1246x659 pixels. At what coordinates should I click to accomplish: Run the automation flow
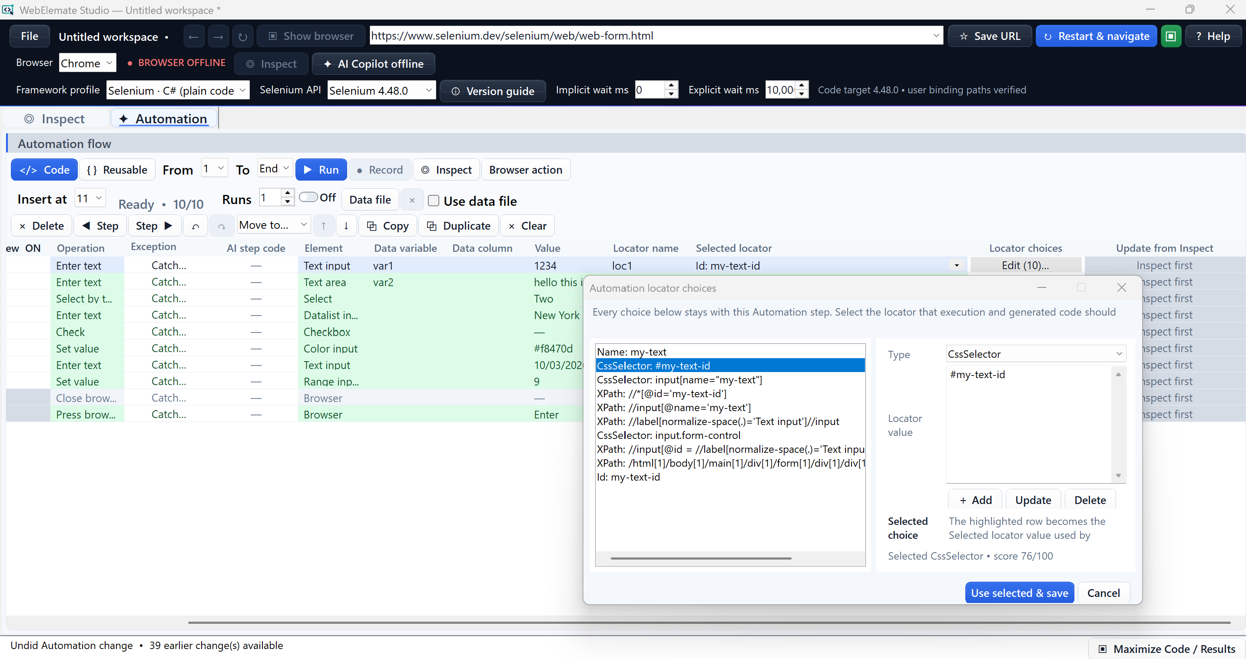pyautogui.click(x=321, y=170)
